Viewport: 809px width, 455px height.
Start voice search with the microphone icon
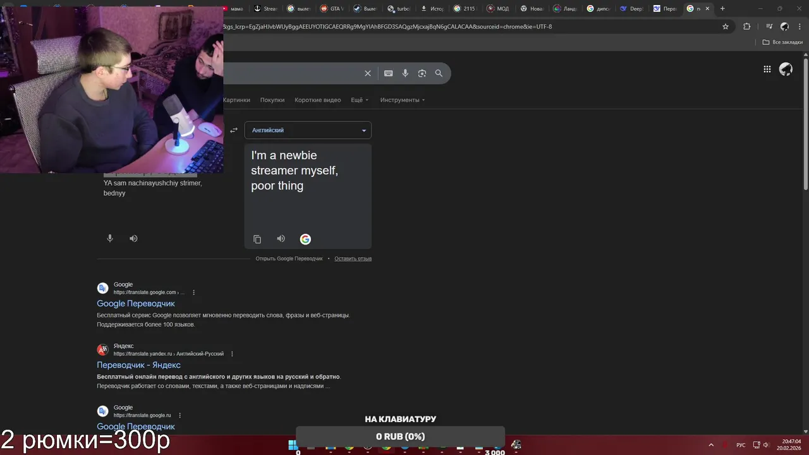[405, 73]
